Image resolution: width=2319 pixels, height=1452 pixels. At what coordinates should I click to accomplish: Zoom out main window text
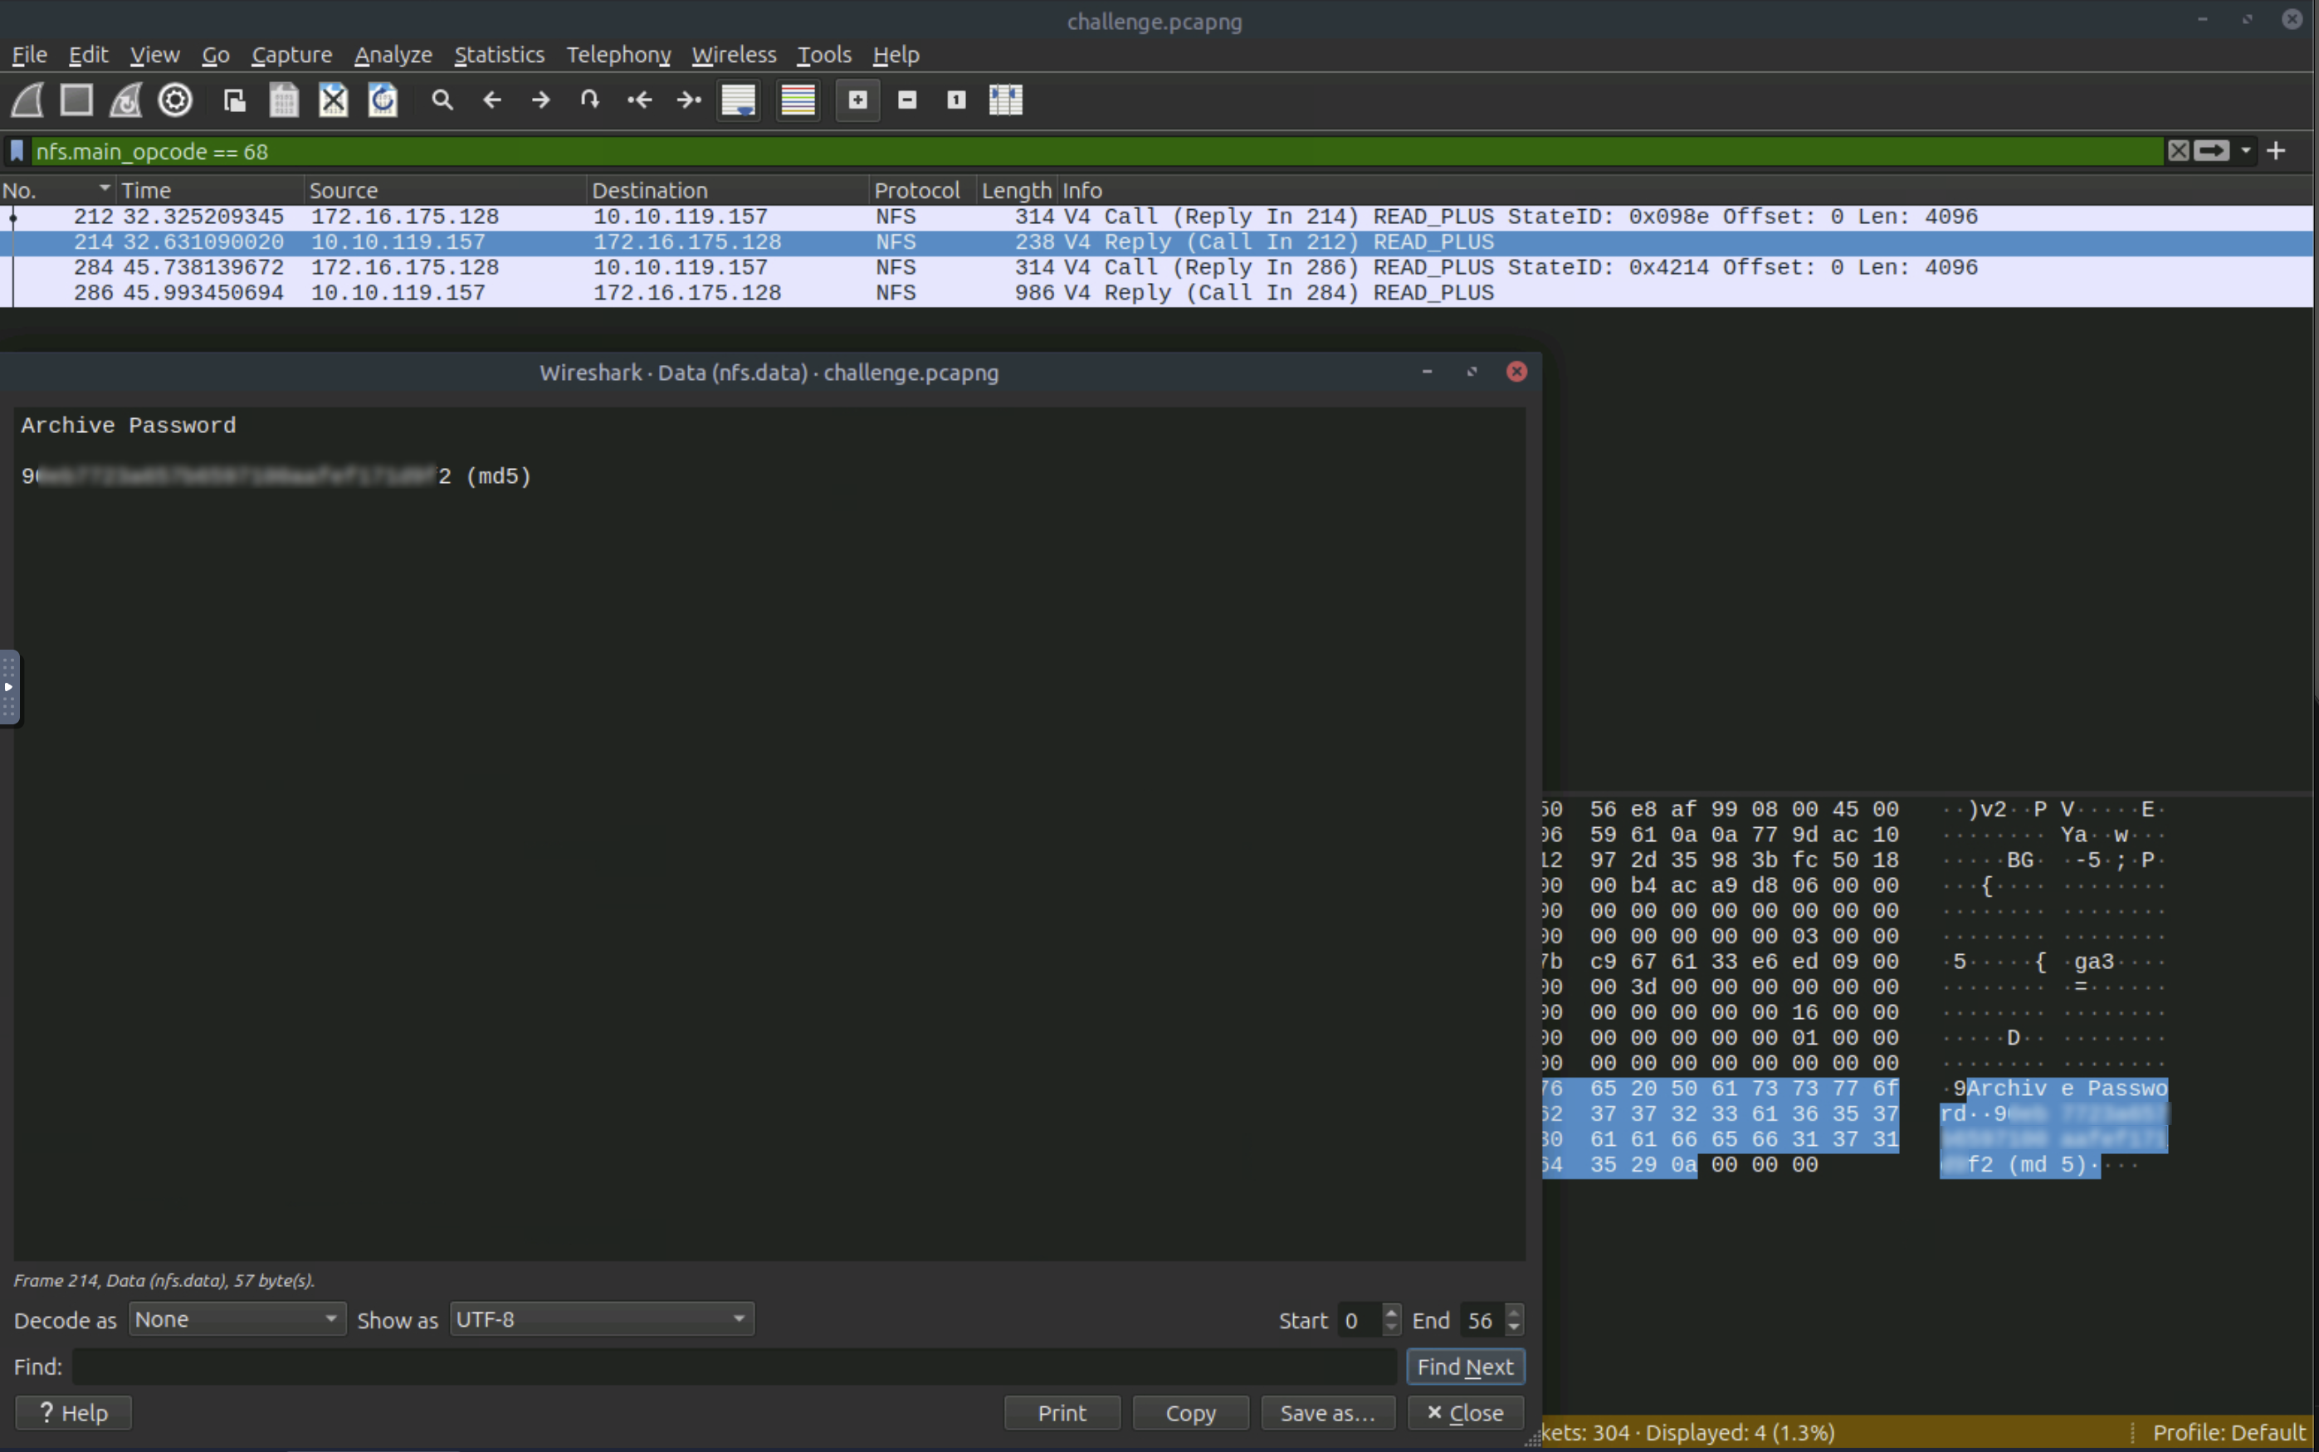coord(907,100)
